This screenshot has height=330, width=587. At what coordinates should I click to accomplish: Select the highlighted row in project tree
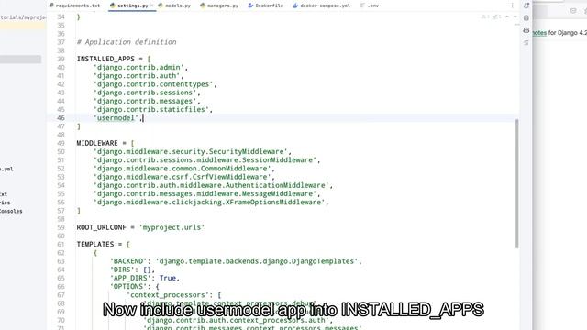click(20, 59)
